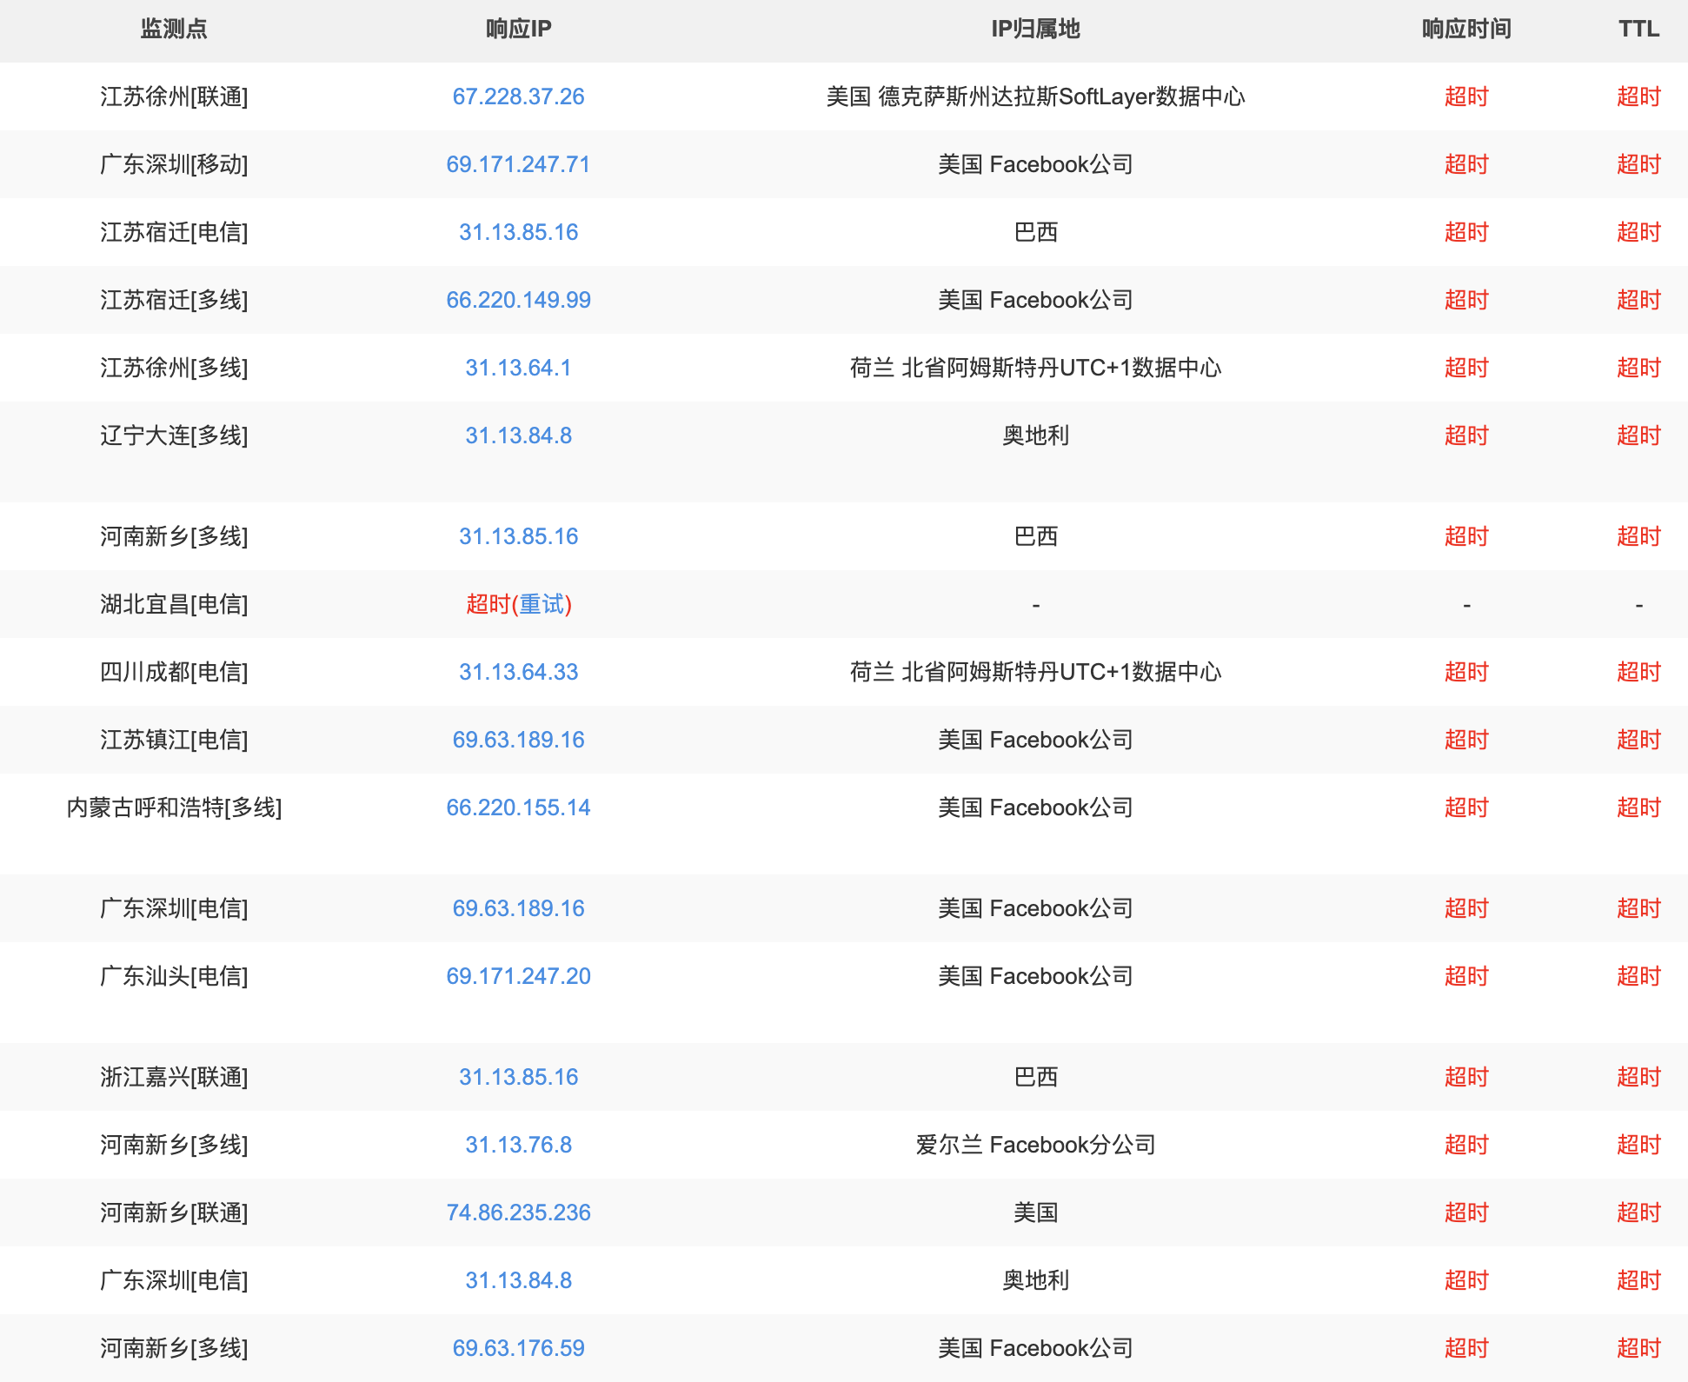
Task: Open IP link 74.86.235.236
Action: [518, 1213]
